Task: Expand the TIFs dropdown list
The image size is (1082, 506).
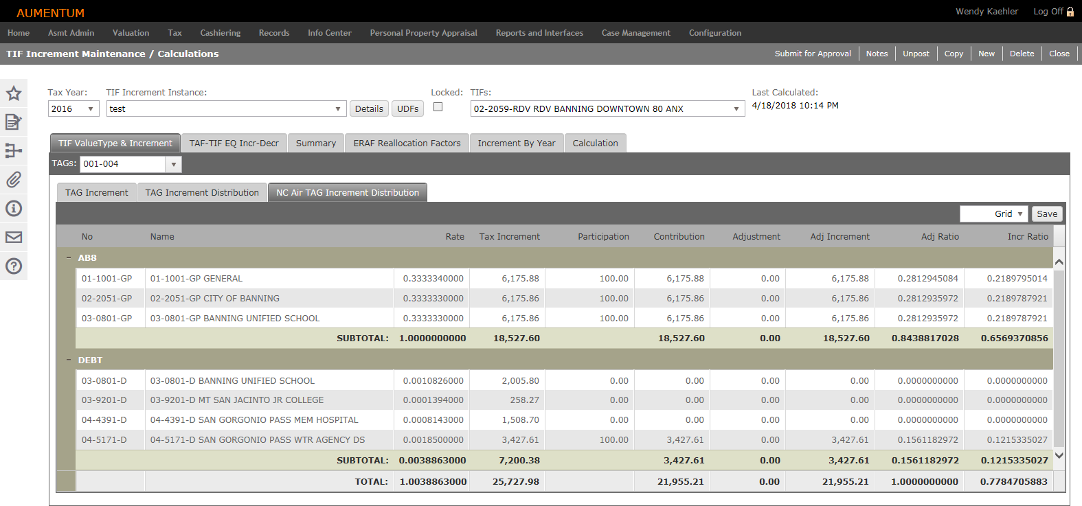Action: point(736,109)
